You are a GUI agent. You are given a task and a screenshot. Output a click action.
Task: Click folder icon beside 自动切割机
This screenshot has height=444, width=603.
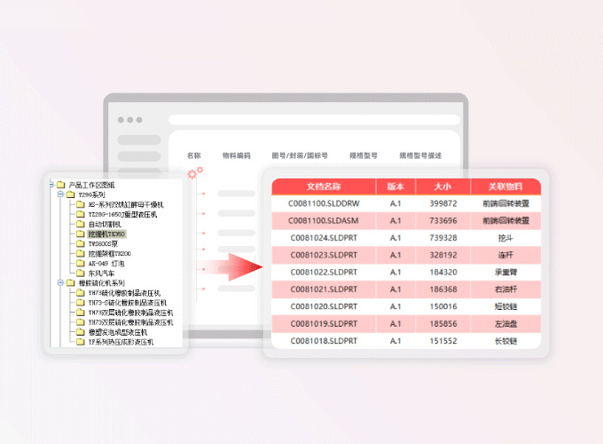[x=80, y=225]
